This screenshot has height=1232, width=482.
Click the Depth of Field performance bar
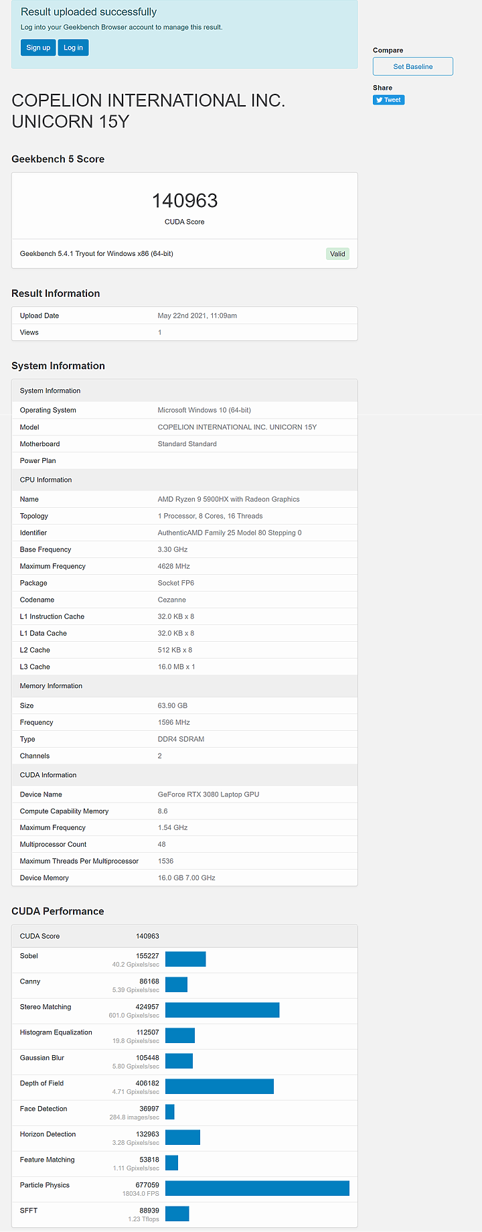tap(220, 1087)
